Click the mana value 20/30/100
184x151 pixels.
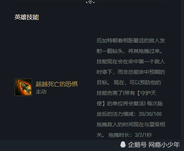pos(150,114)
